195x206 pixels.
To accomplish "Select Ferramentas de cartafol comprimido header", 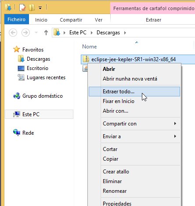I will [153, 8].
